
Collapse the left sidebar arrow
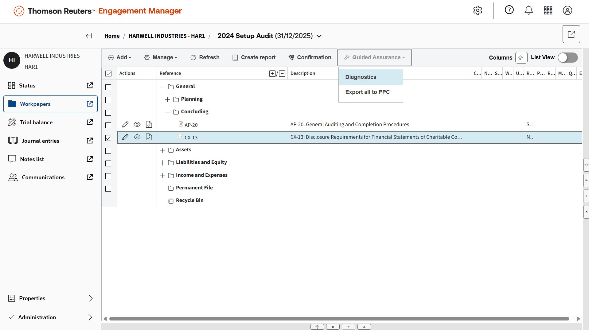click(x=89, y=36)
